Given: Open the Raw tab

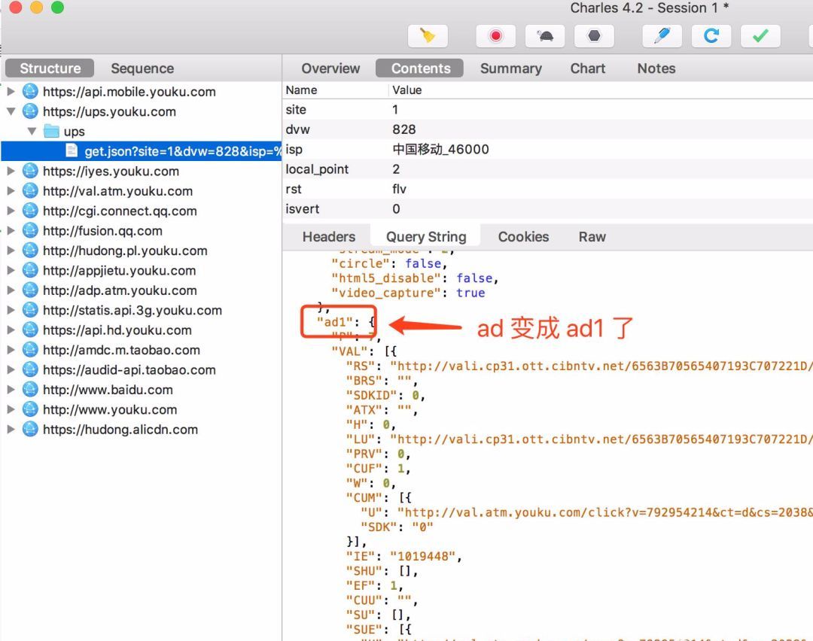Looking at the screenshot, I should point(592,237).
